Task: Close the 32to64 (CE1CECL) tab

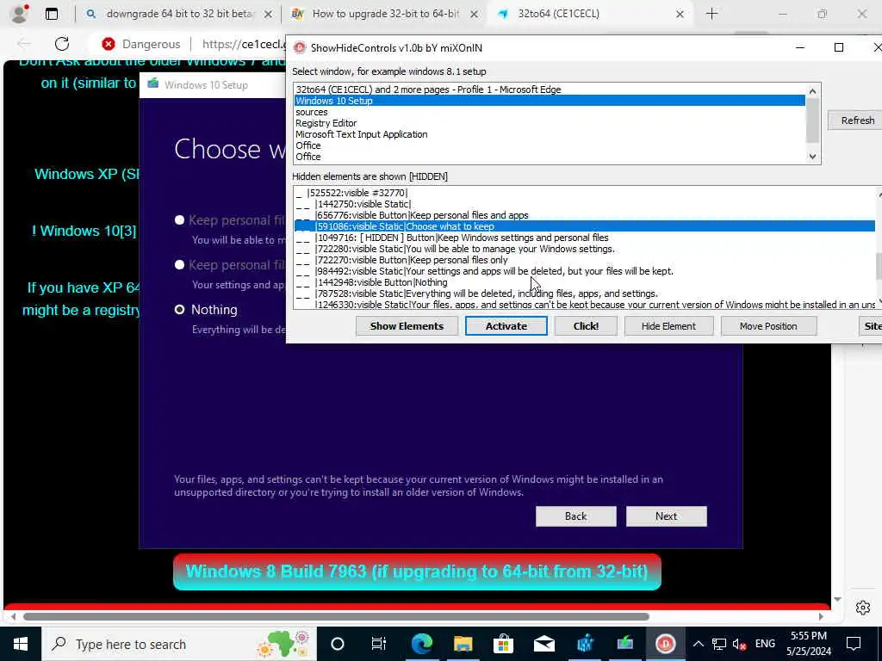Action: [680, 15]
